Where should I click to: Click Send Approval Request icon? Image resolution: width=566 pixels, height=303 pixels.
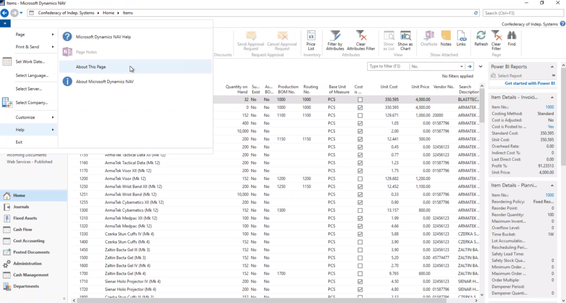pyautogui.click(x=251, y=36)
